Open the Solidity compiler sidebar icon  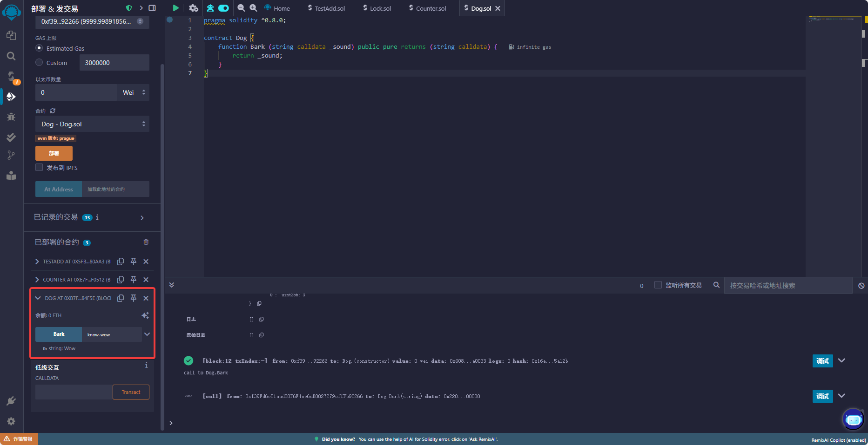[x=11, y=76]
